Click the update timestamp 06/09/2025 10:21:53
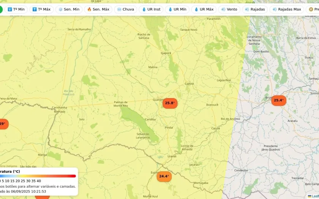Screen dimensions: 319x199 (28, 191)
